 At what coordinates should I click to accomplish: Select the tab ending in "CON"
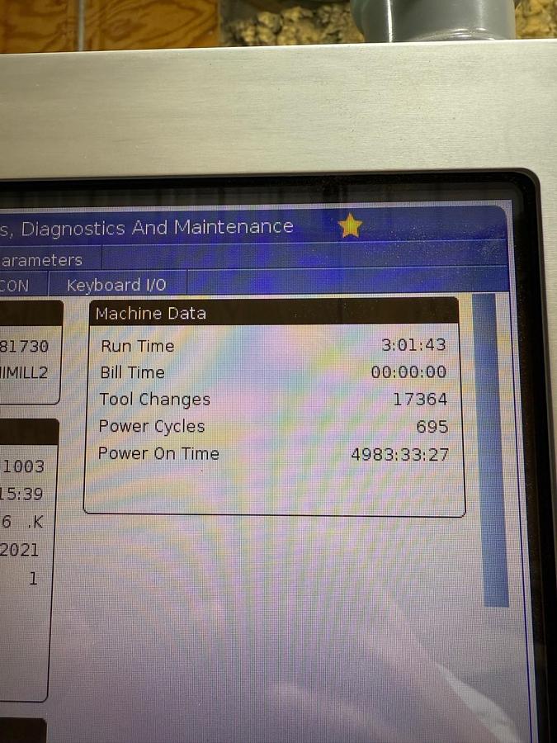[15, 286]
